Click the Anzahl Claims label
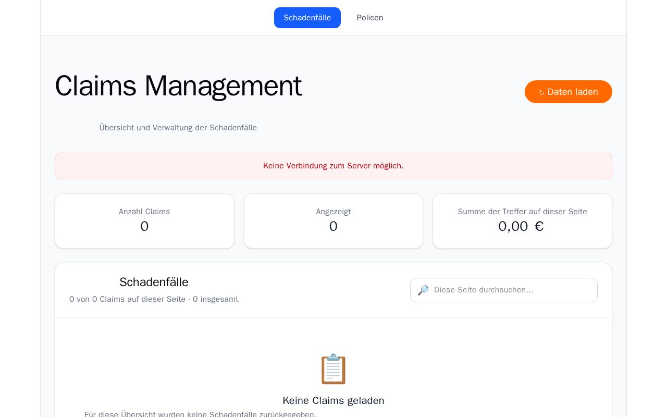 pos(144,212)
